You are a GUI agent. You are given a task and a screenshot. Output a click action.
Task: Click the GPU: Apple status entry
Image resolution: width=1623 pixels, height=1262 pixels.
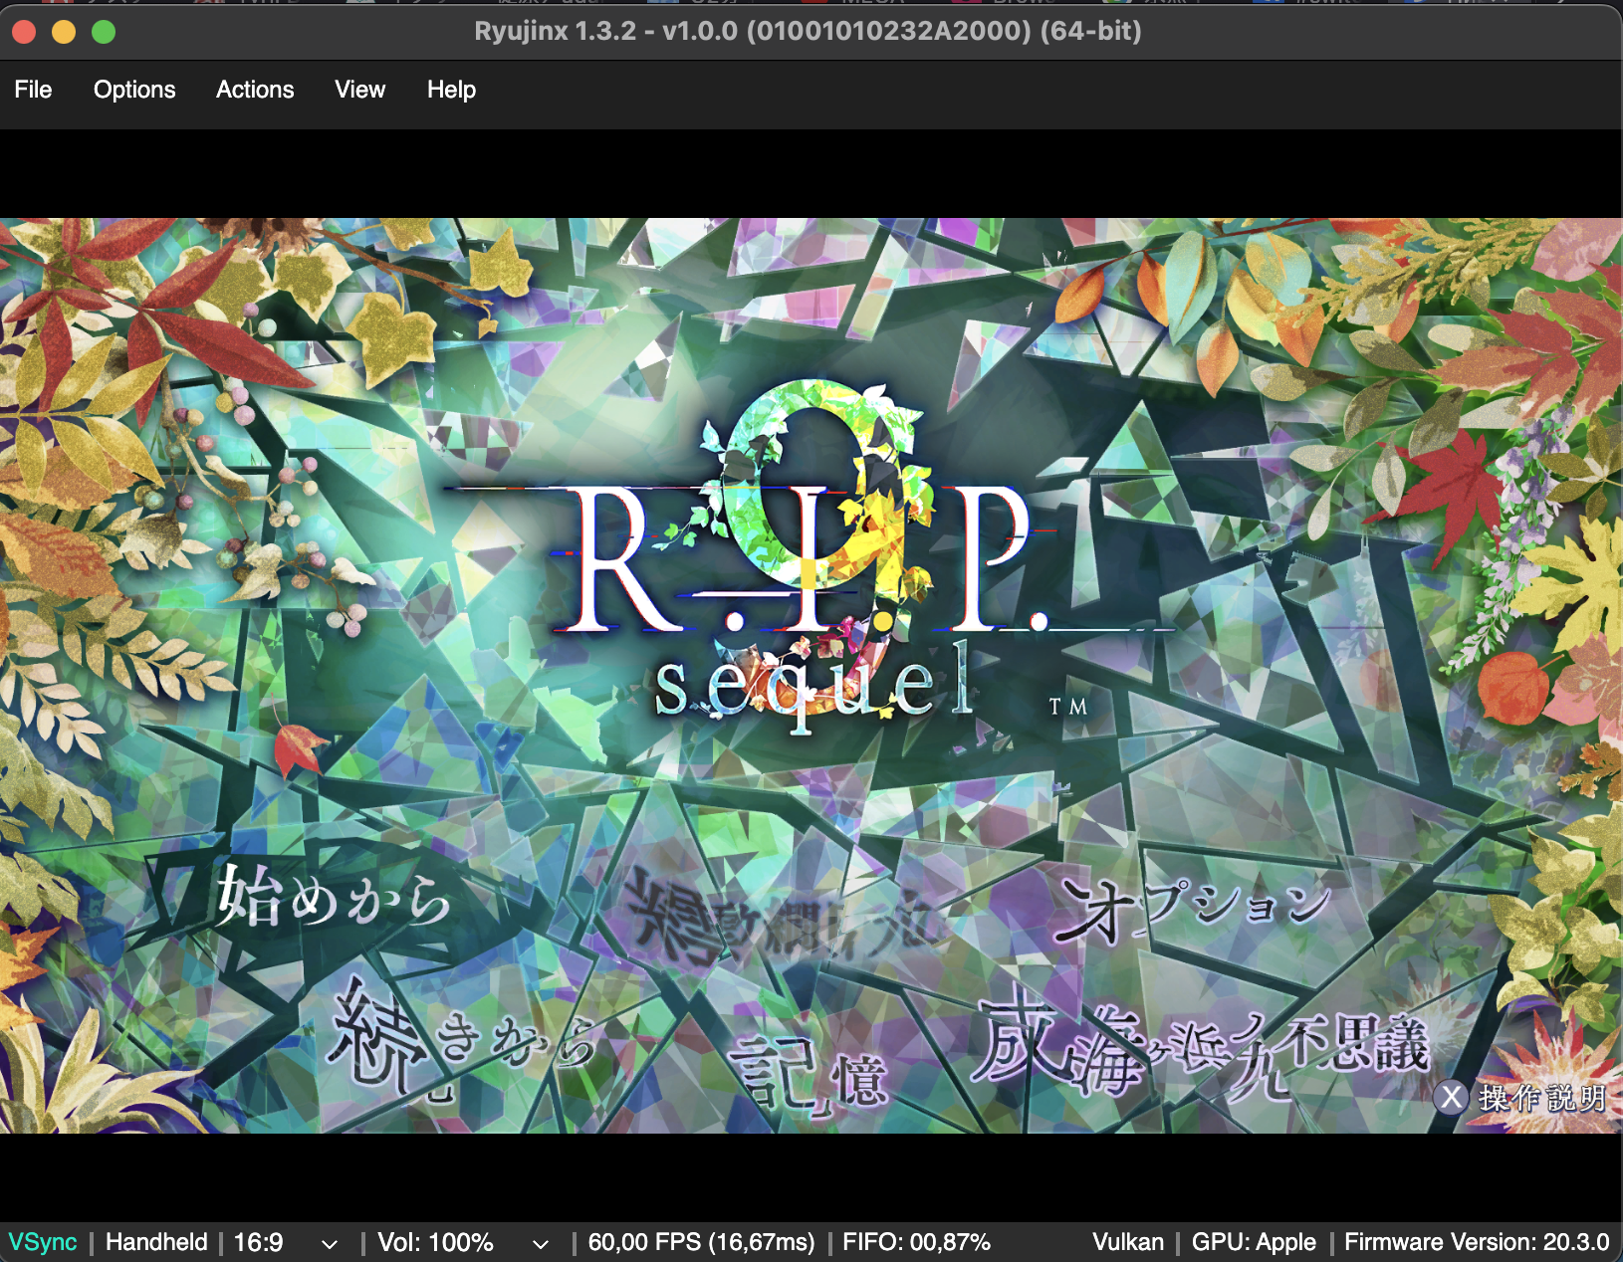[x=1254, y=1242]
